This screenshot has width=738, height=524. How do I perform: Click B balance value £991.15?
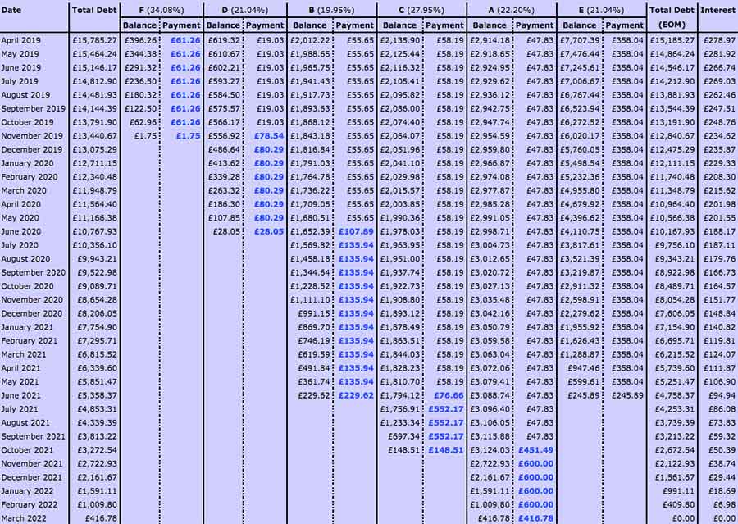(314, 313)
